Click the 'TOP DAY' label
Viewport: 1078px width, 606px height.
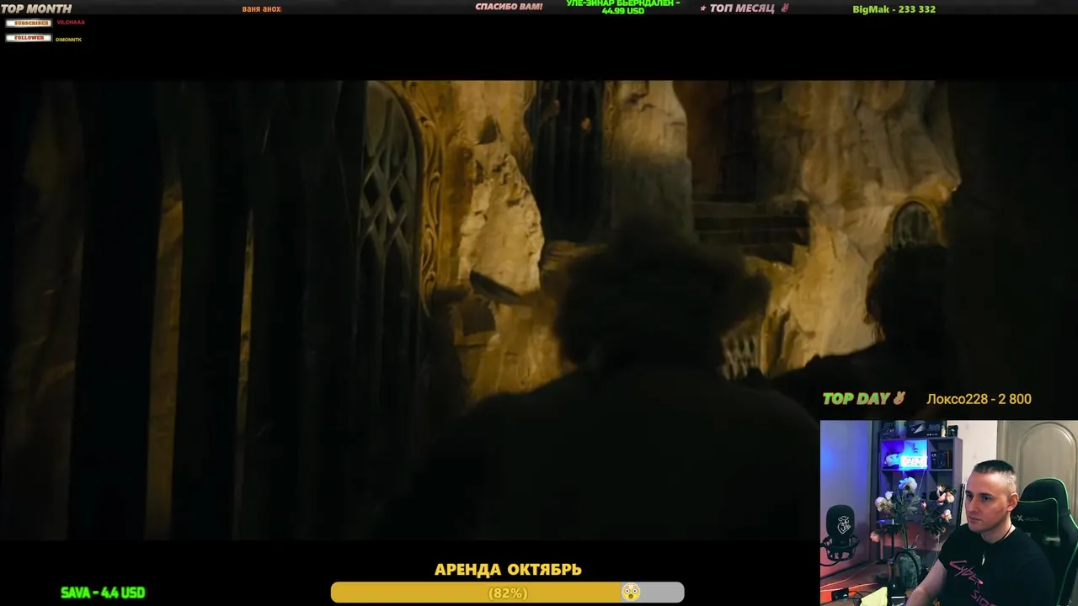tap(856, 399)
